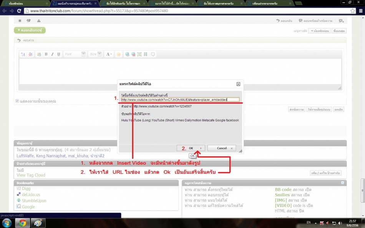This screenshot has width=365, height=228.
Task: Click the video URL input field
Action: coord(180,99)
